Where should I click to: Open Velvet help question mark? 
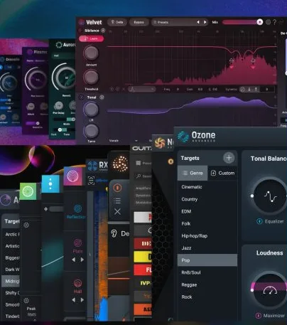(274, 22)
